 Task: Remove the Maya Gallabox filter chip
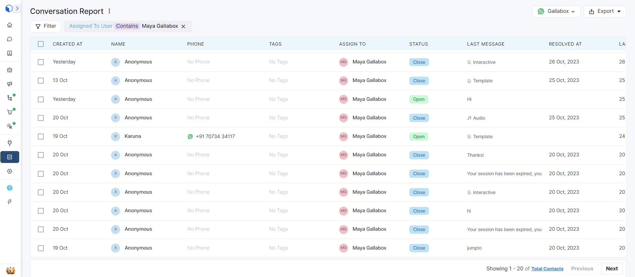click(183, 26)
